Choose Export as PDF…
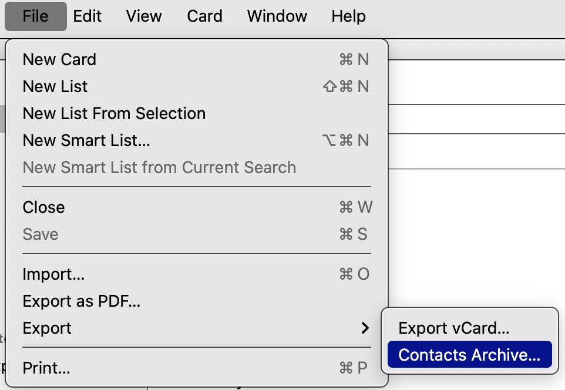 pos(81,301)
